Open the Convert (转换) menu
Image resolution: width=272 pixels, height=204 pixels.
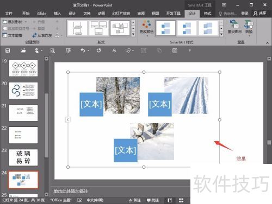249,28
